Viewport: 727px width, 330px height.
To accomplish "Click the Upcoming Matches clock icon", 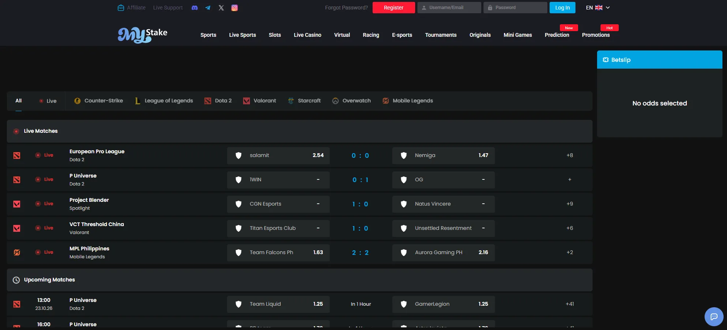I will pos(16,280).
